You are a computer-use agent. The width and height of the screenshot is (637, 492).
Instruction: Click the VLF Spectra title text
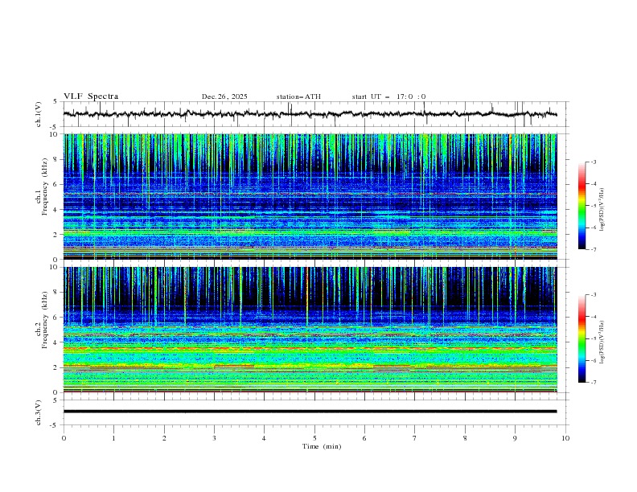(91, 96)
